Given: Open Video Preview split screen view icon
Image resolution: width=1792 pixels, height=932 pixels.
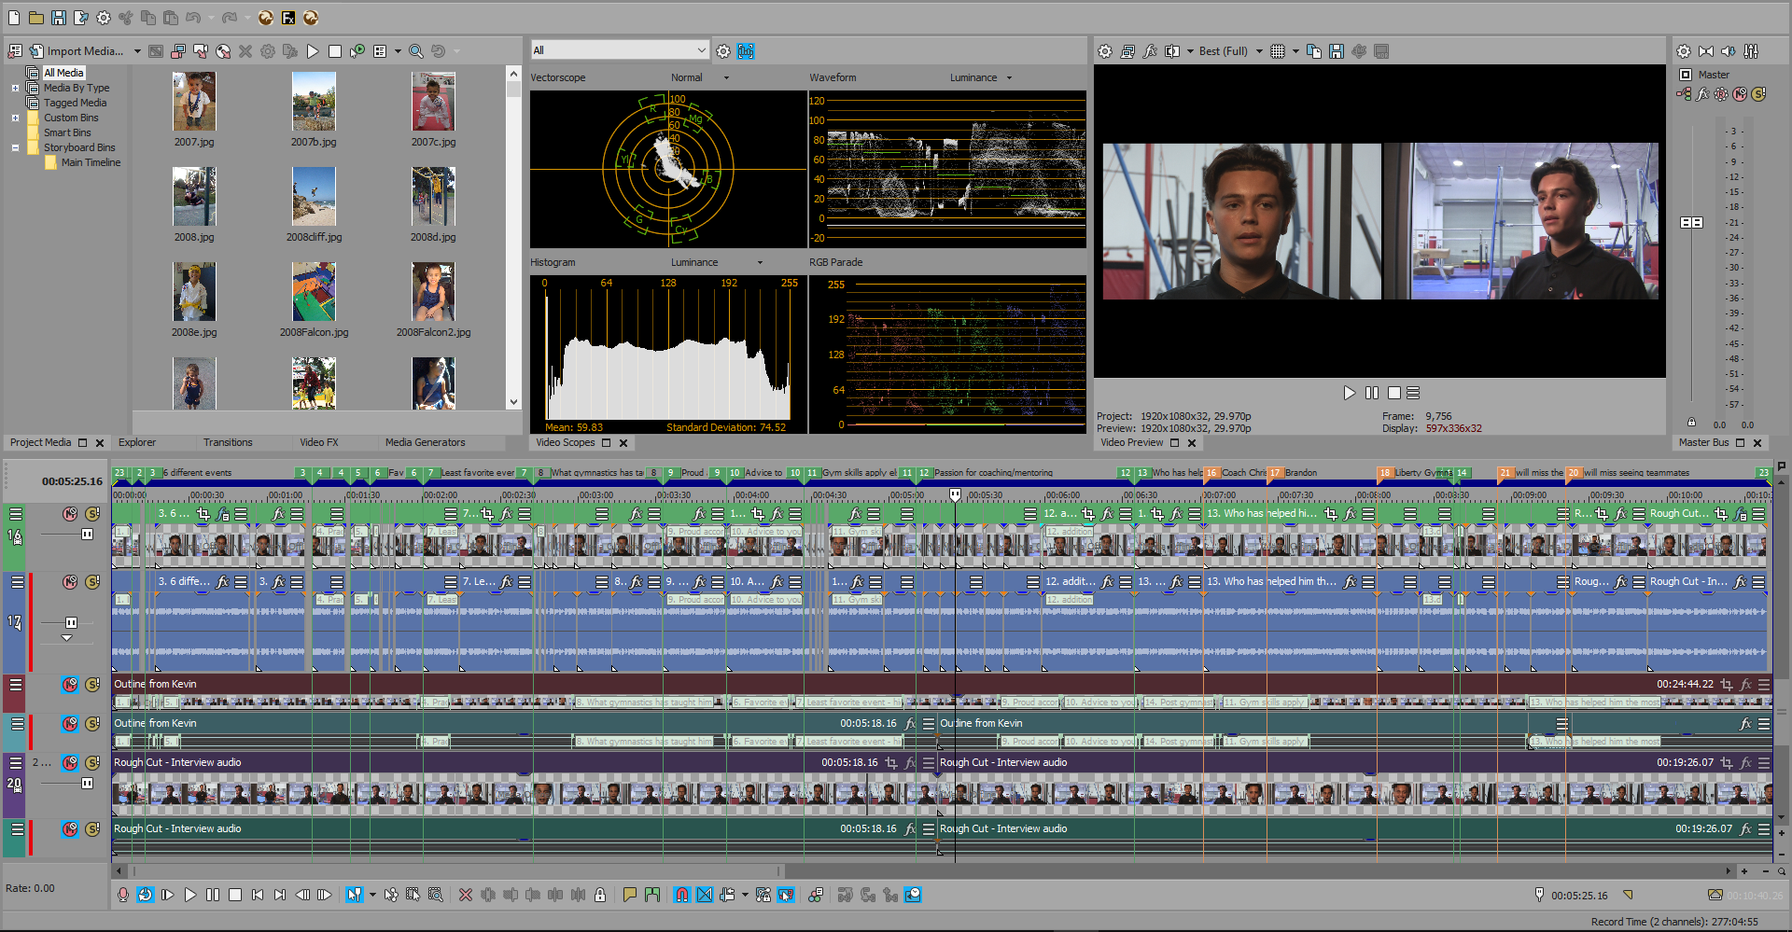Looking at the screenshot, I should tap(1172, 51).
